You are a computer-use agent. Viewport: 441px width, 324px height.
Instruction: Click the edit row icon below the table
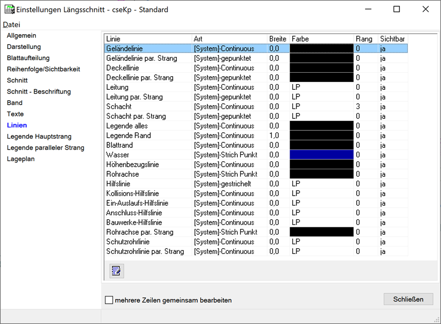point(116,271)
